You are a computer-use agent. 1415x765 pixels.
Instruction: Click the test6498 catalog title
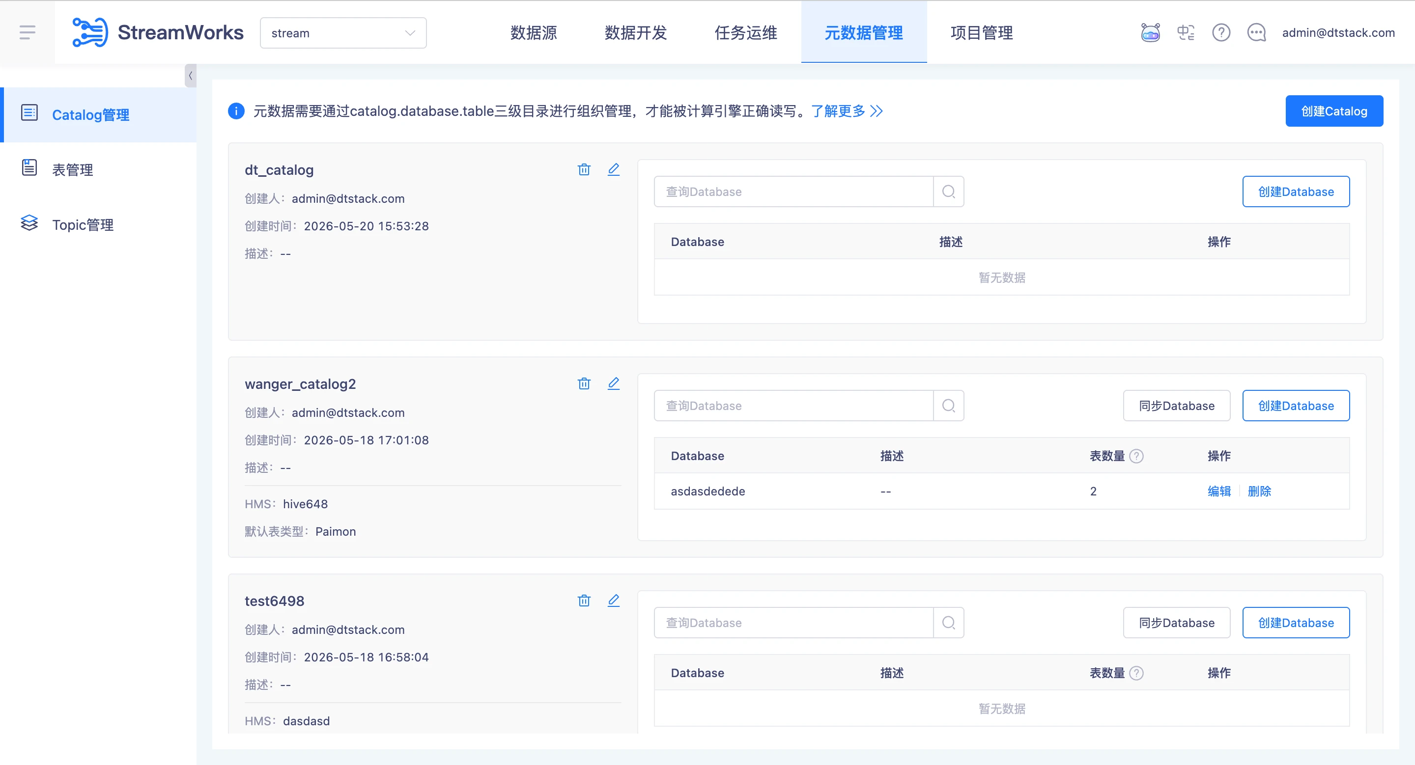click(274, 601)
